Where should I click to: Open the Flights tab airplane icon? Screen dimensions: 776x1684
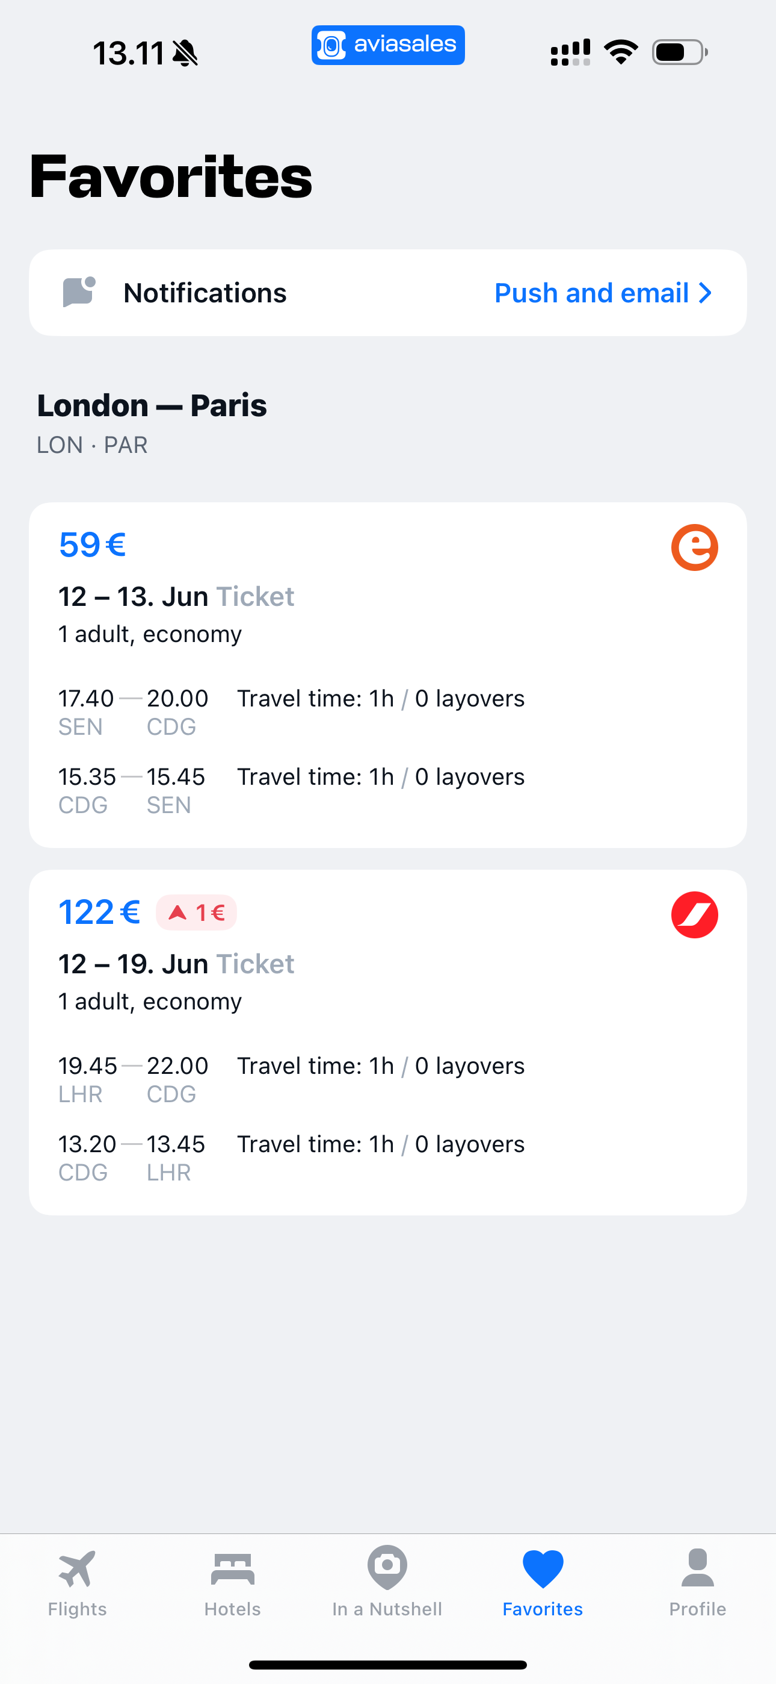pos(77,1568)
